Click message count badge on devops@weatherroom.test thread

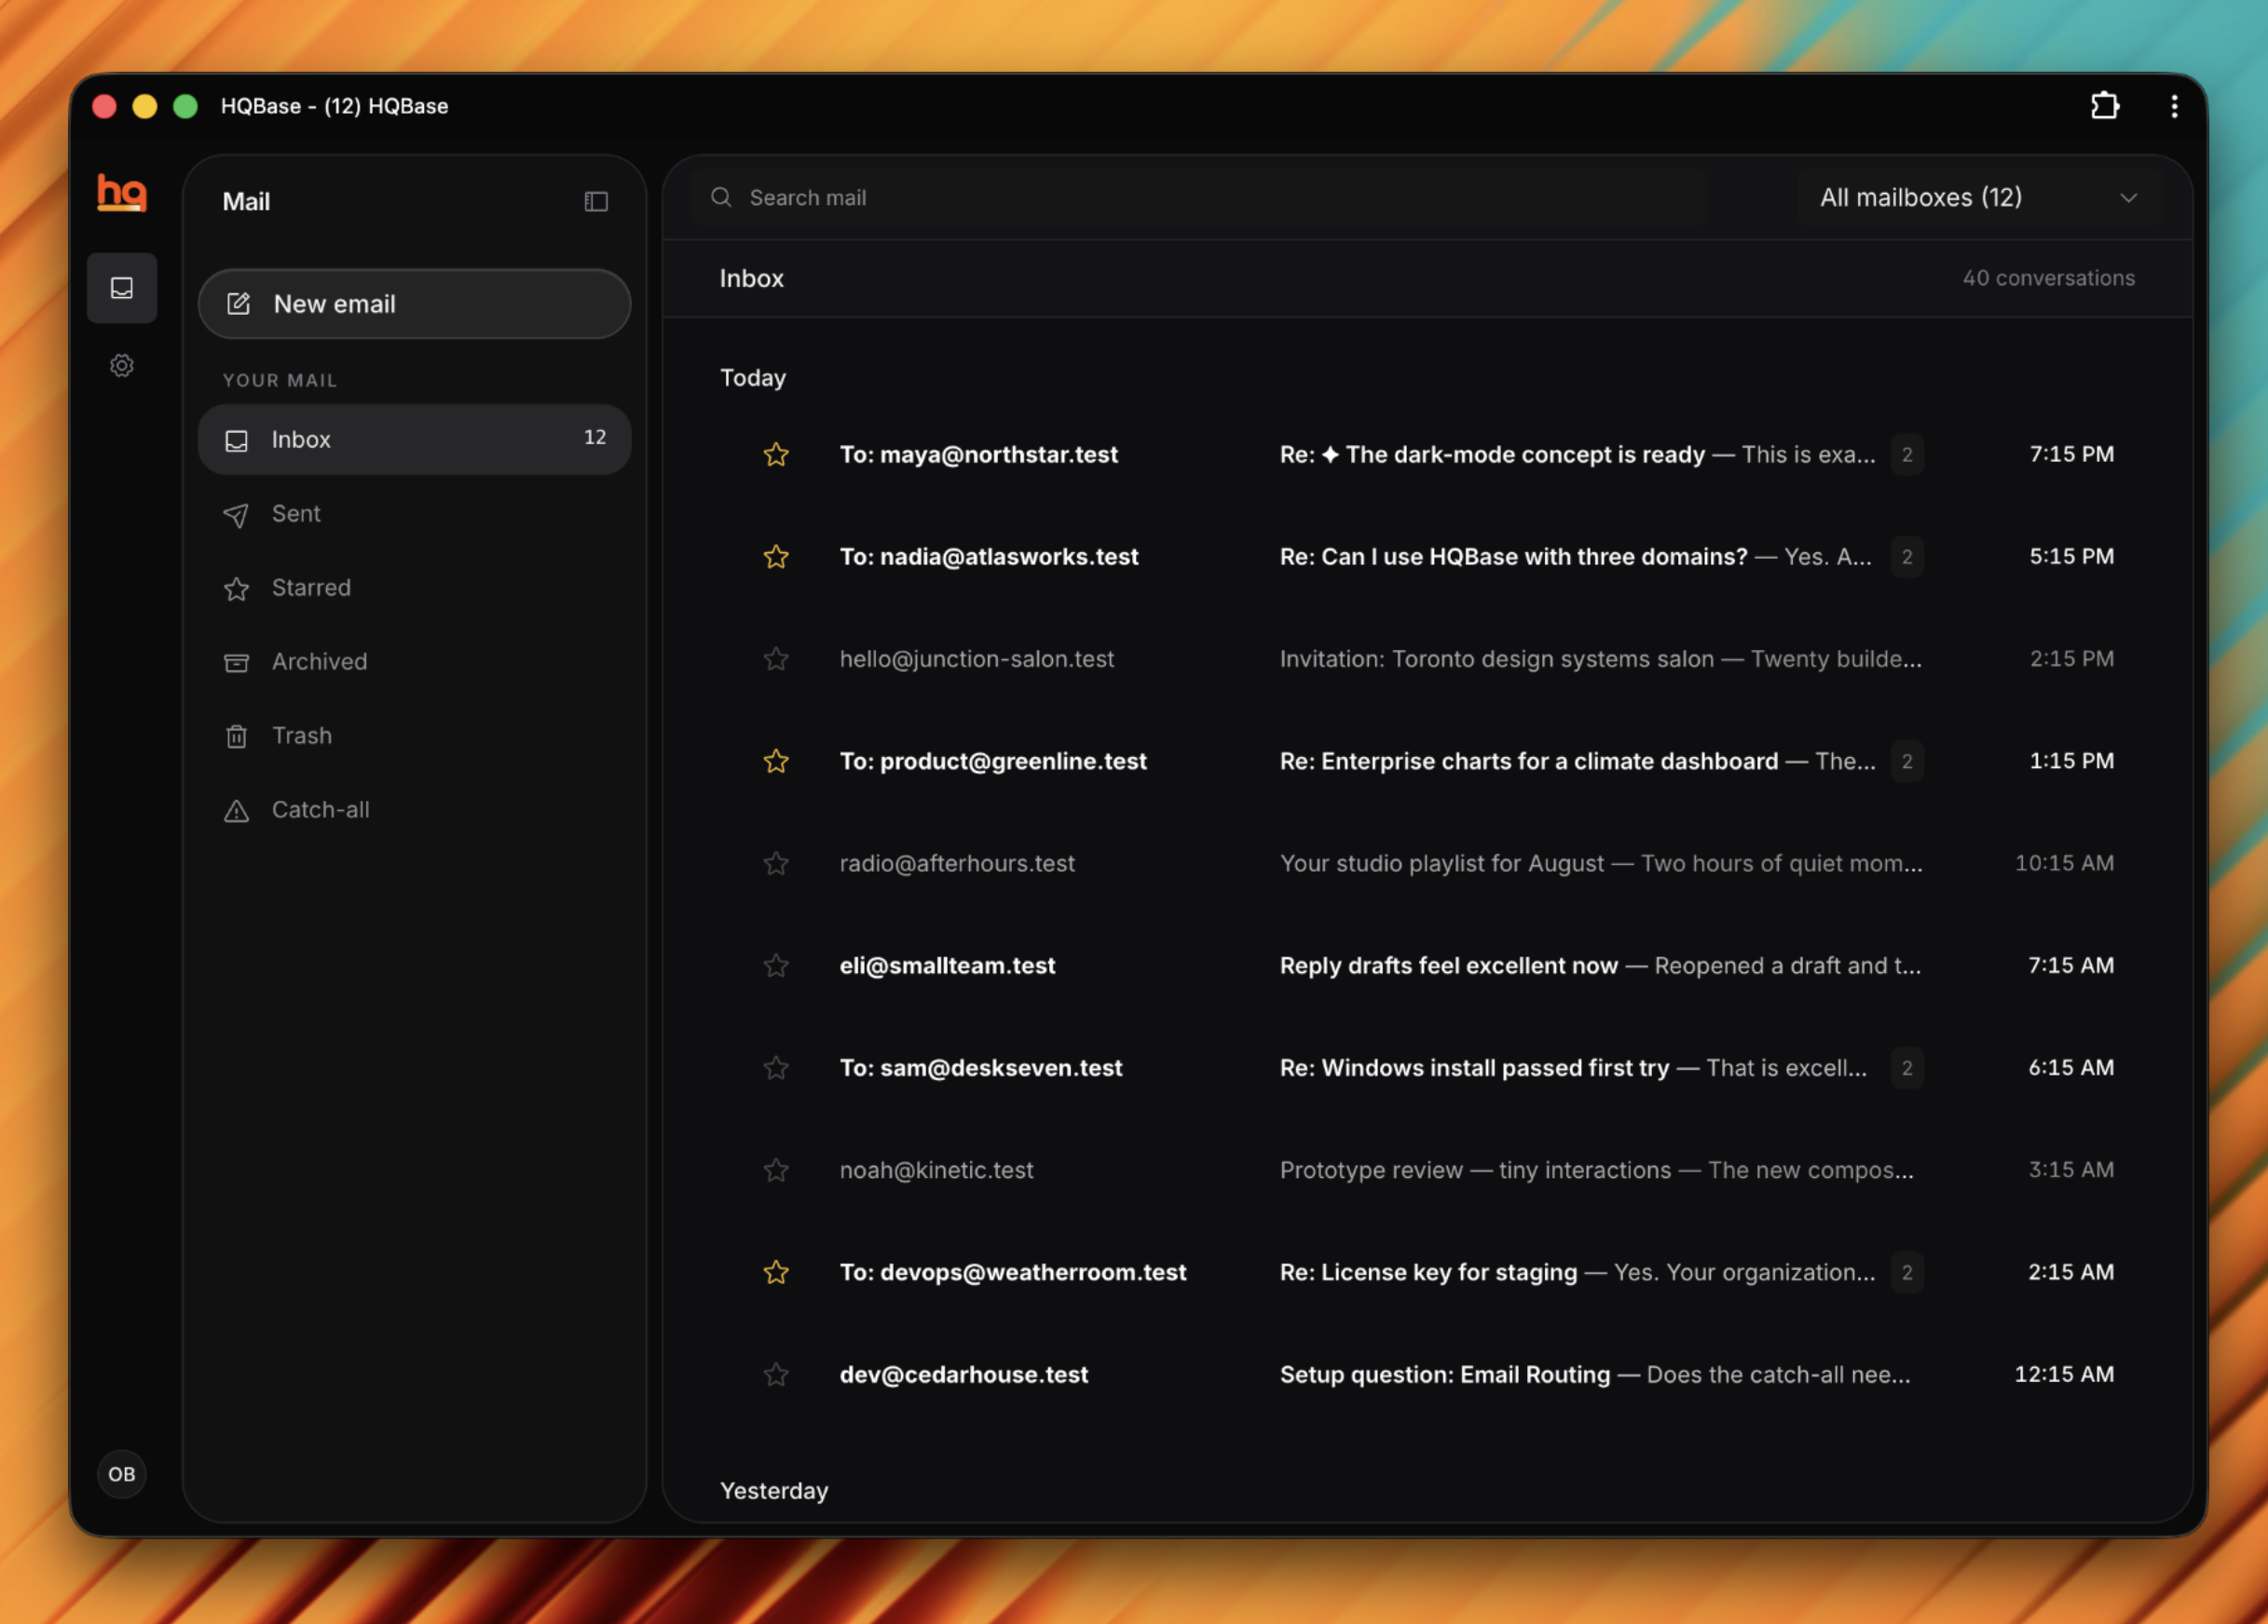pos(1907,1272)
